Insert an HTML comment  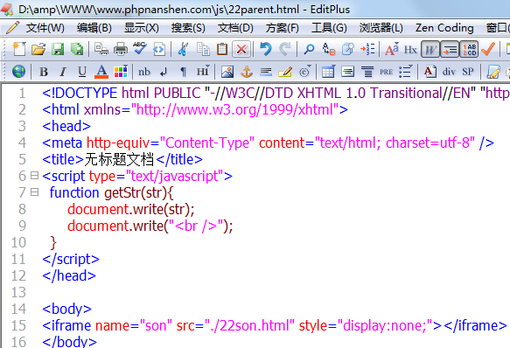tap(285, 72)
